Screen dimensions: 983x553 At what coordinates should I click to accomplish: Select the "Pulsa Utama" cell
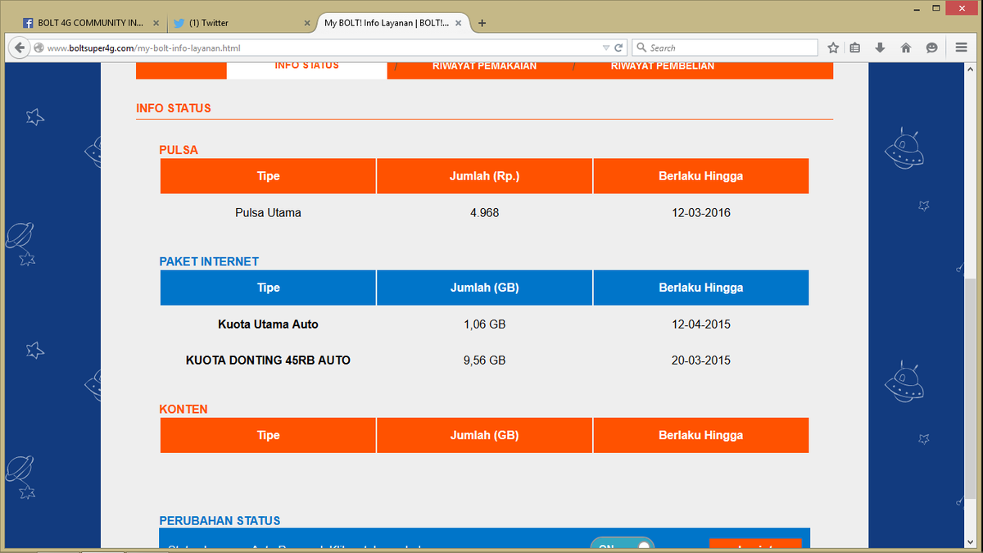pos(268,213)
